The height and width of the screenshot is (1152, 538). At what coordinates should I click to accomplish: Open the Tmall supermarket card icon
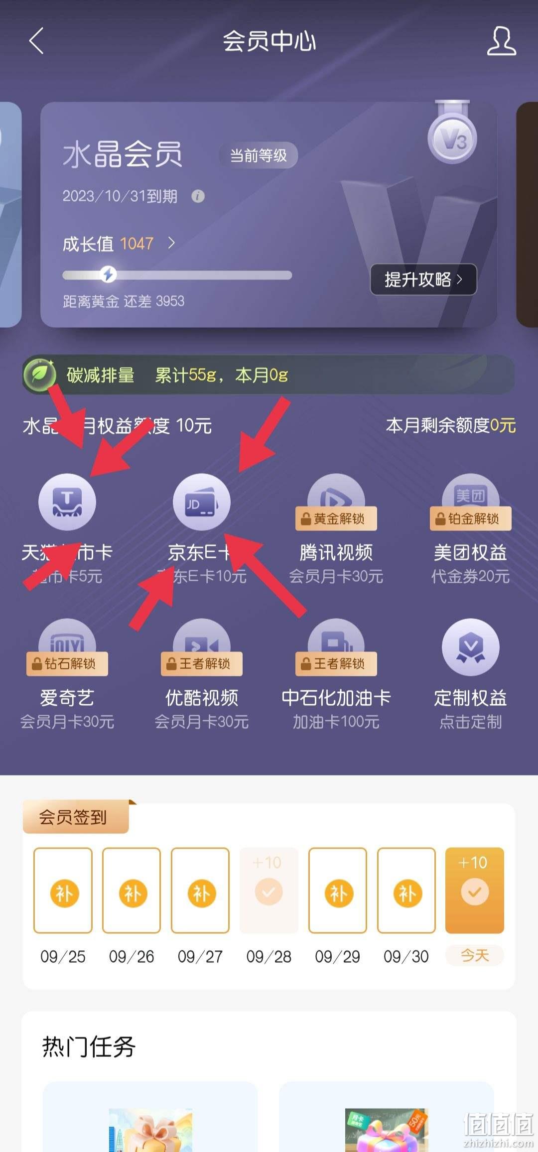67,502
